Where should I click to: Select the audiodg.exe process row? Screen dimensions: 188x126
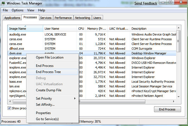[x=92, y=34]
